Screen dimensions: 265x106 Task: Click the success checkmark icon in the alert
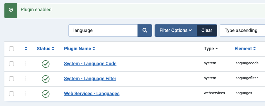[x=11, y=10]
